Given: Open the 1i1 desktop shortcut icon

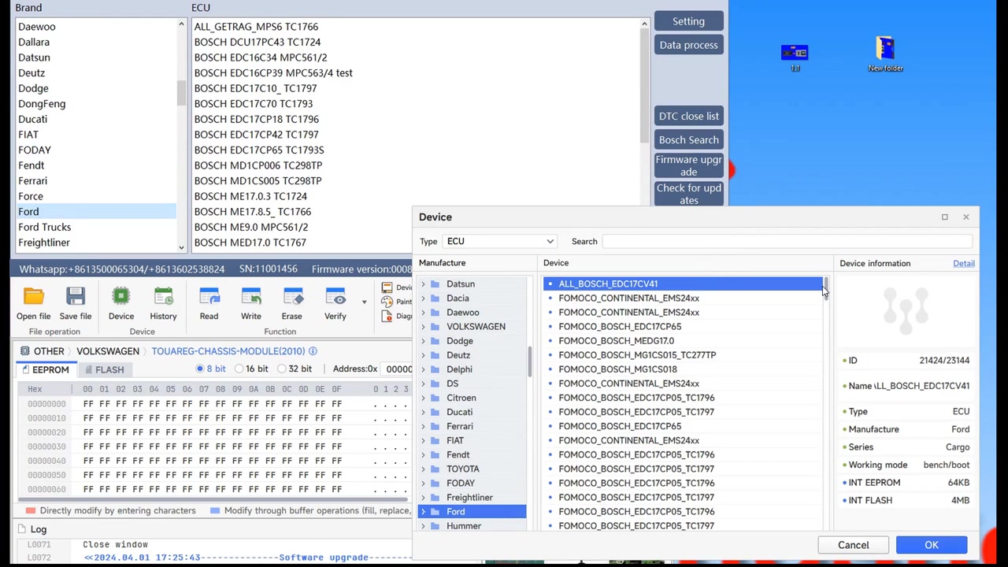Looking at the screenshot, I should coord(795,53).
